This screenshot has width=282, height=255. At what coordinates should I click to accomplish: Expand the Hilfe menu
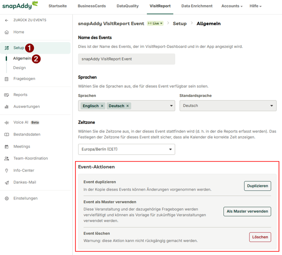coord(256,6)
